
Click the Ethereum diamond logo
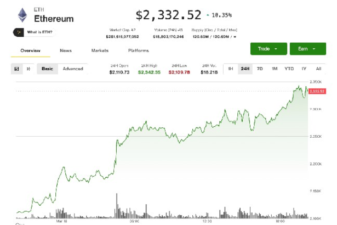click(x=22, y=15)
